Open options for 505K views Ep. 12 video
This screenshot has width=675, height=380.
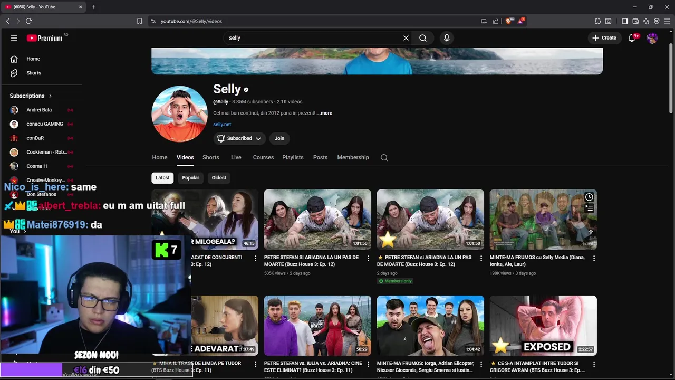(369, 258)
